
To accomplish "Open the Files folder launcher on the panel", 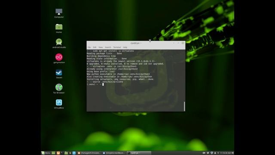I will (66, 153).
